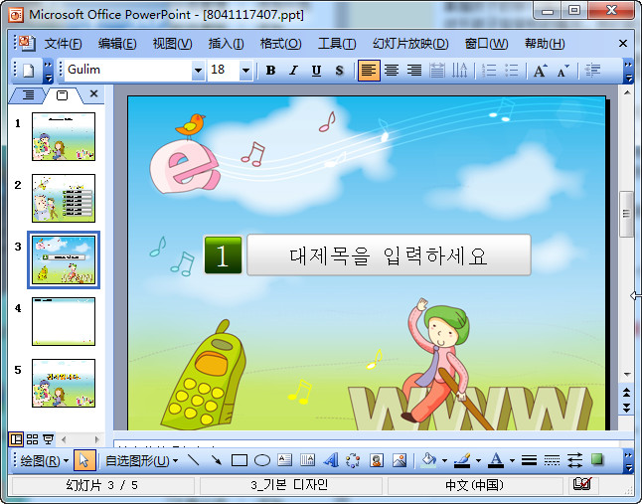Toggle text shadow formatting

339,71
